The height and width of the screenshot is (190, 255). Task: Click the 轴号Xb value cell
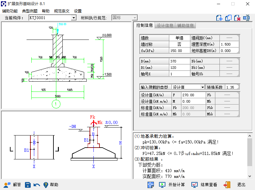tap(229, 74)
